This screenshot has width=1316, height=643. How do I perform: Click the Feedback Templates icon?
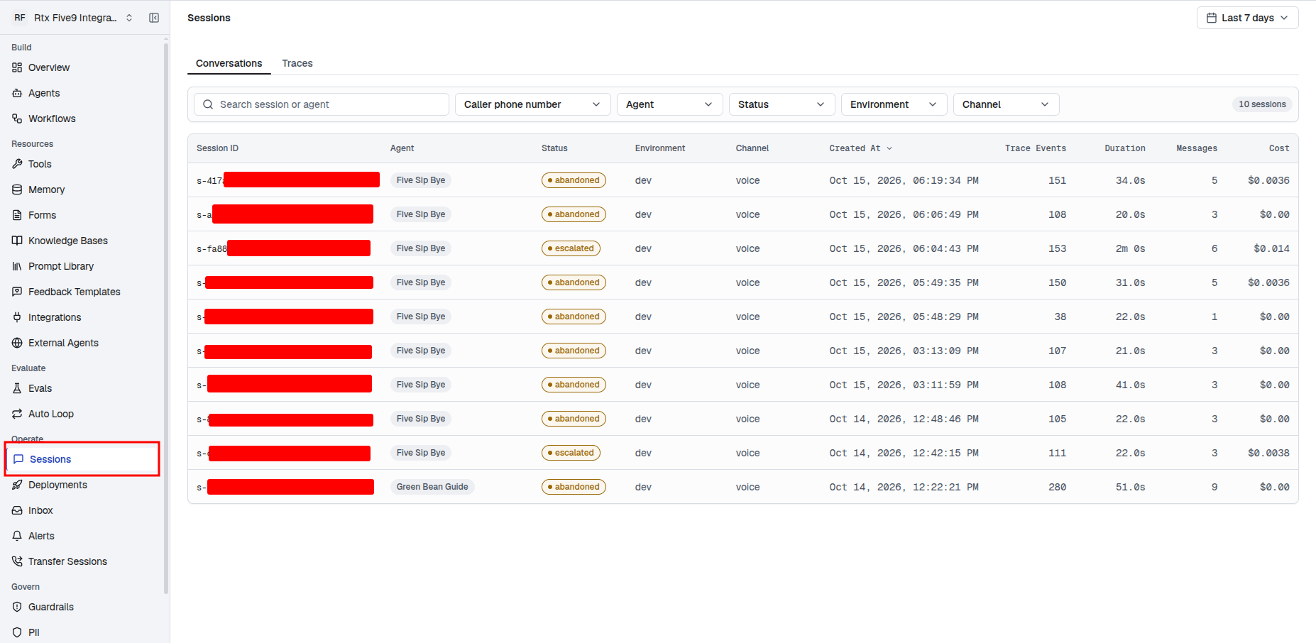(x=17, y=292)
